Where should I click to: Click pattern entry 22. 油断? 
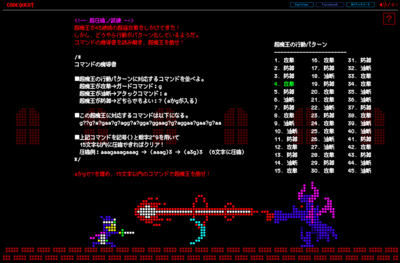pos(322,108)
